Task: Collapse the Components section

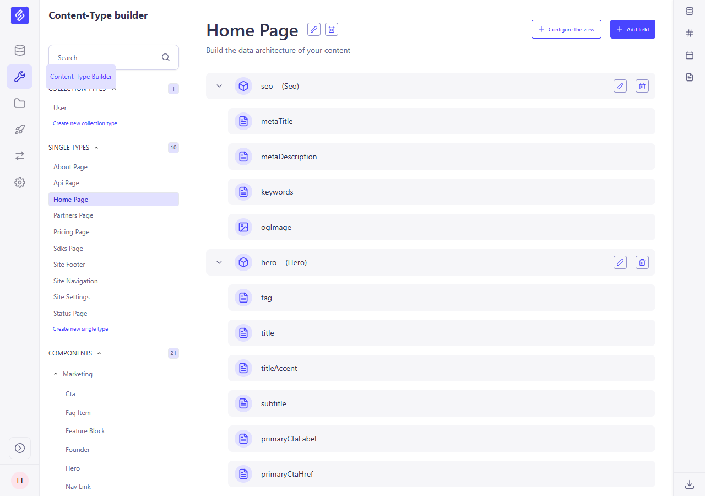Action: tap(99, 353)
